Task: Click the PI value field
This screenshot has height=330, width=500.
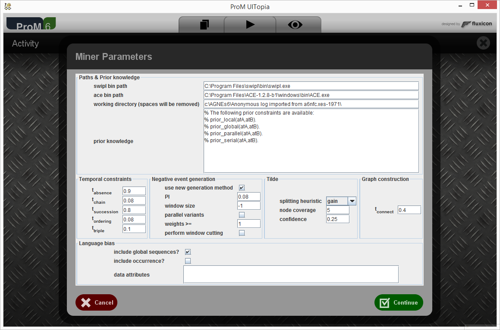Action: click(x=249, y=196)
